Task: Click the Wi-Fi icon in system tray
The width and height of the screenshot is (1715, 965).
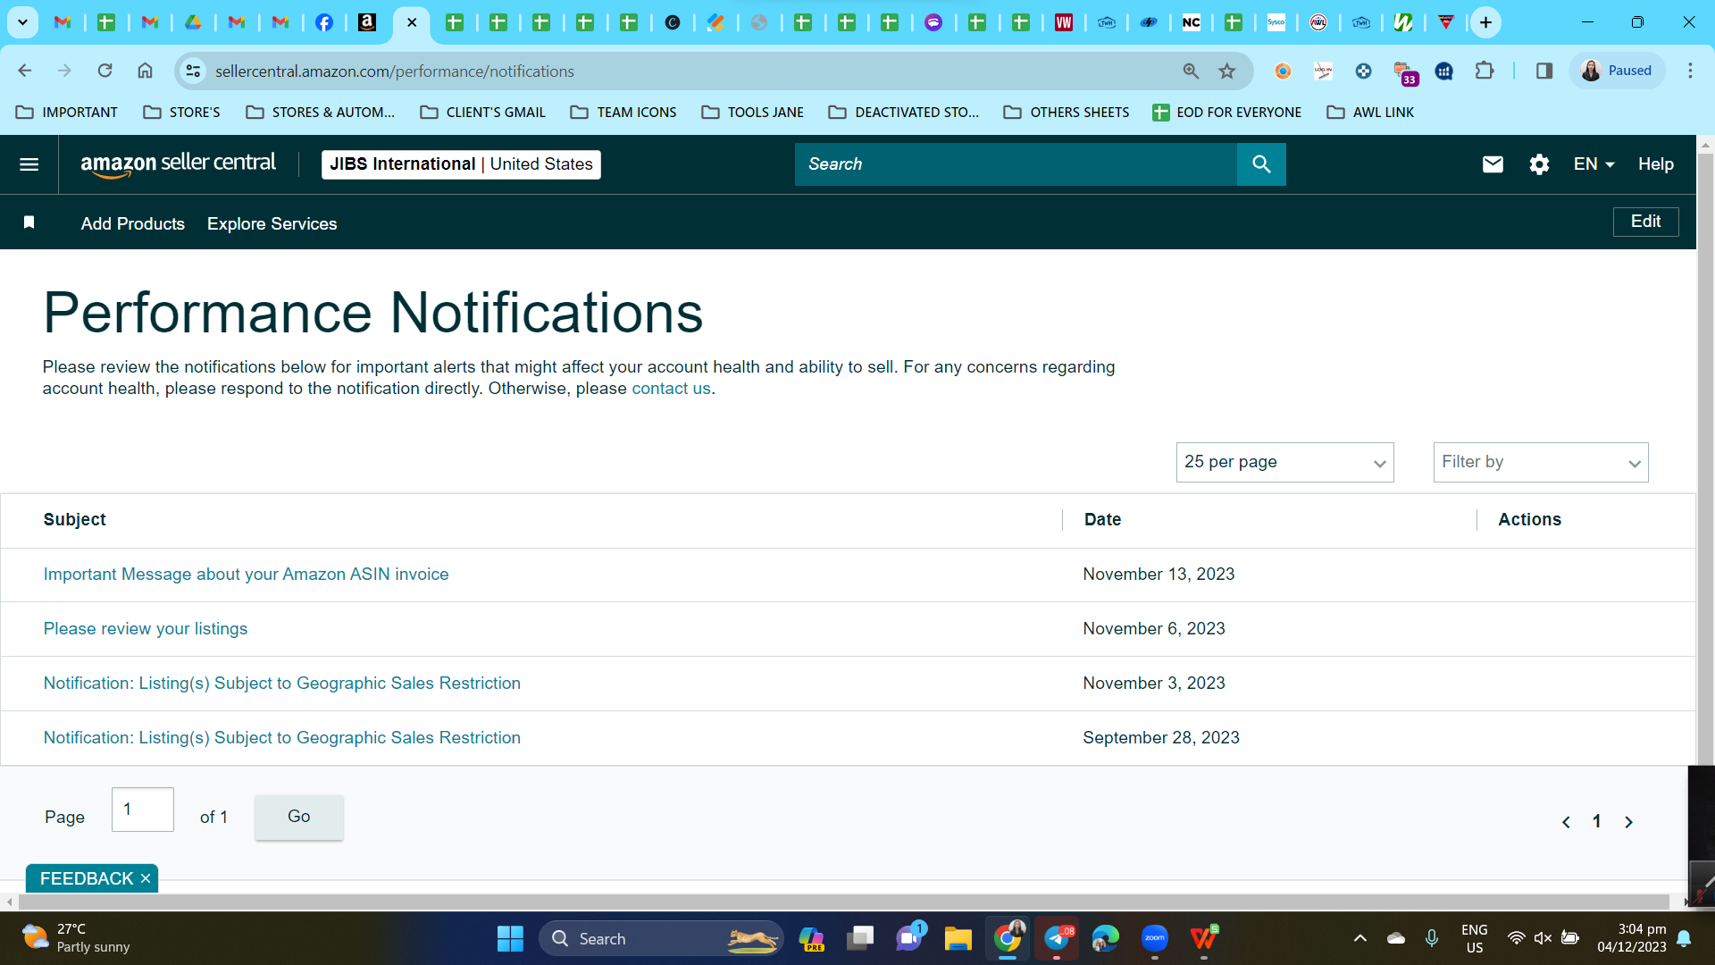Action: (1516, 938)
